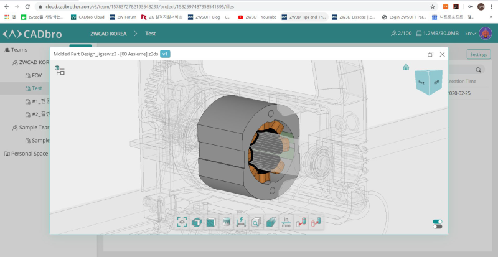Viewport: 498px width, 257px height.
Task: Click the fit-to-view eye icon in viewer toolbar
Action: [182, 222]
